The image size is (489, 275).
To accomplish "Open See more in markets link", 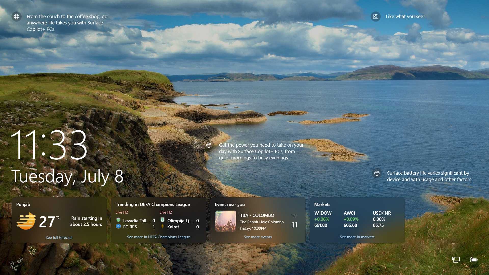I will point(357,237).
